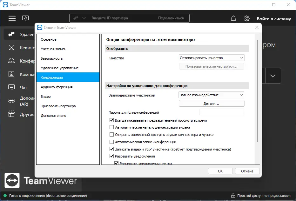Open the settings gear icon
296x201 pixels.
pos(247,18)
